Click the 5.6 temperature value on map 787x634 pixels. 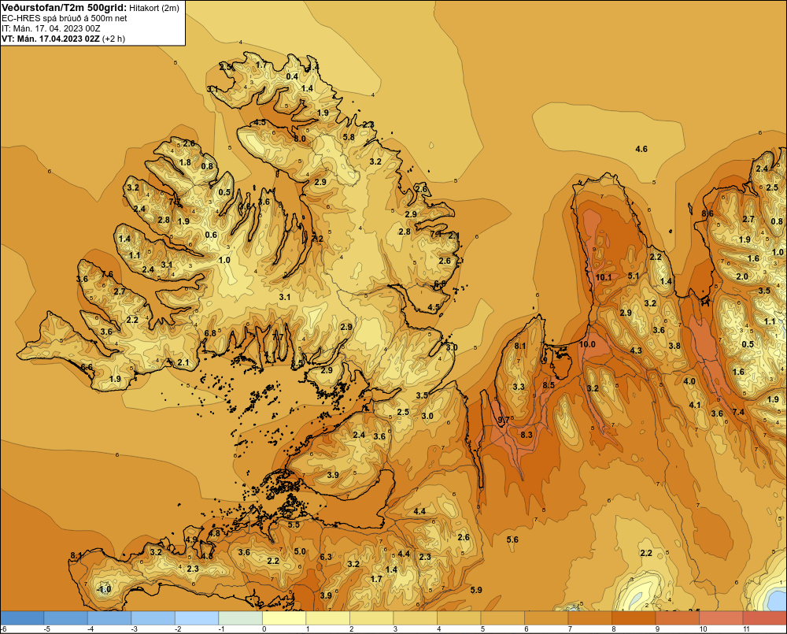(512, 539)
